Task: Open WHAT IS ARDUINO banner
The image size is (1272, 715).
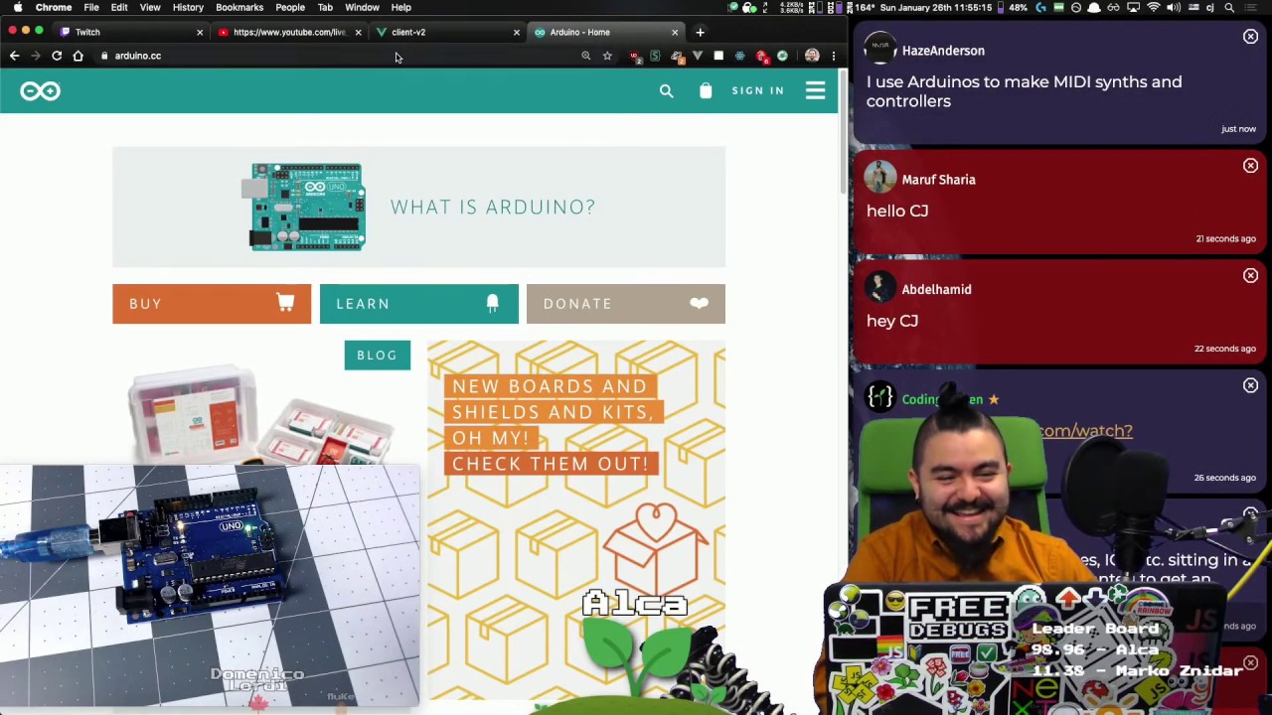Action: (418, 207)
